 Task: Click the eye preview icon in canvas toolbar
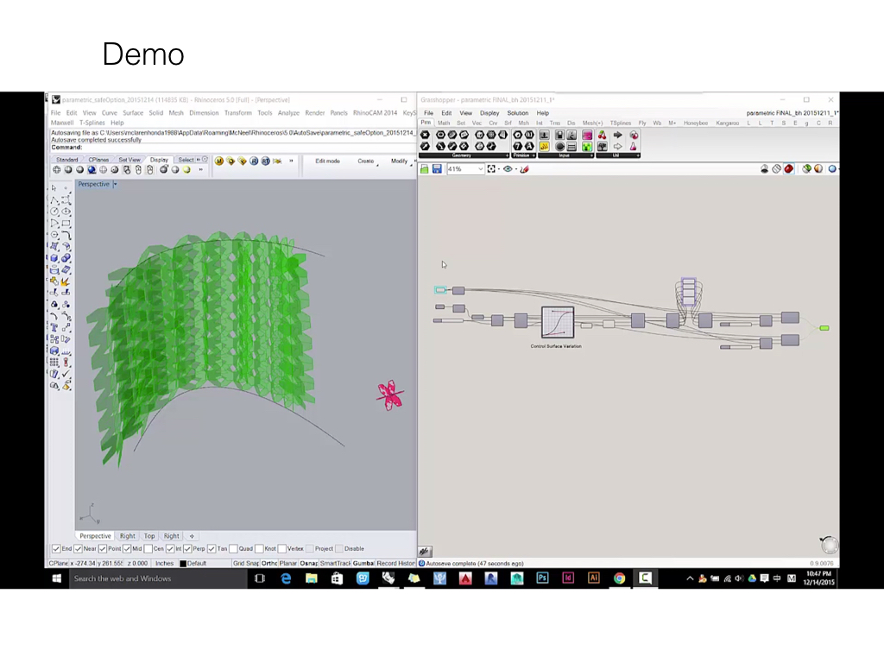pos(508,169)
